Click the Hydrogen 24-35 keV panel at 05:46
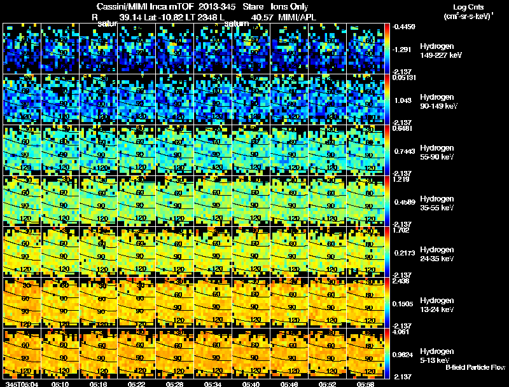This screenshot has height=387, width=509. (x=289, y=252)
